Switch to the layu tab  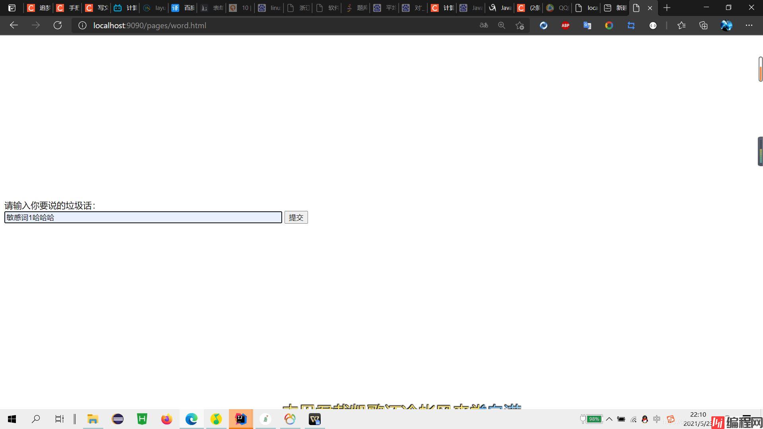[155, 8]
